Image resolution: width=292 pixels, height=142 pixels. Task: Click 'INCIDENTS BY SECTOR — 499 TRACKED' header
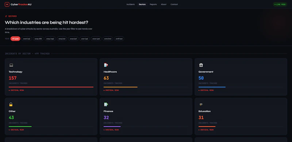tap(27, 54)
